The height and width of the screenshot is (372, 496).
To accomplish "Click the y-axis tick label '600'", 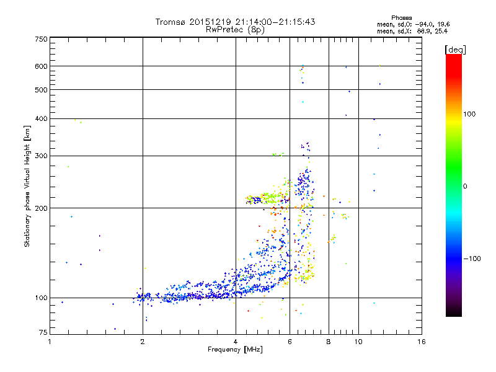I will [x=42, y=66].
